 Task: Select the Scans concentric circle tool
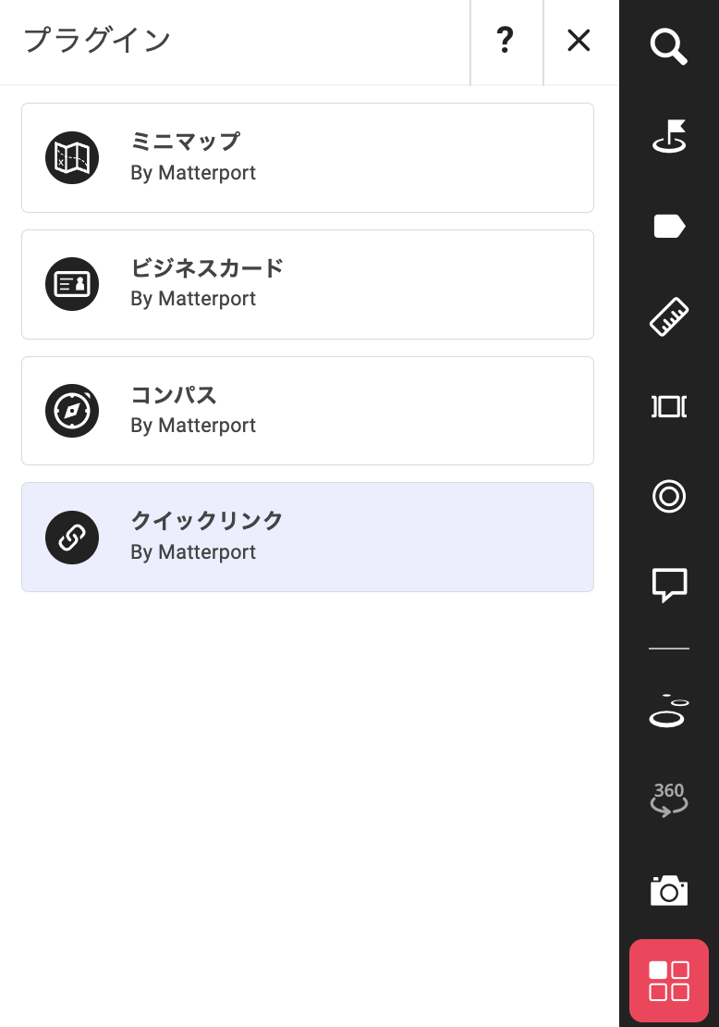tap(668, 497)
